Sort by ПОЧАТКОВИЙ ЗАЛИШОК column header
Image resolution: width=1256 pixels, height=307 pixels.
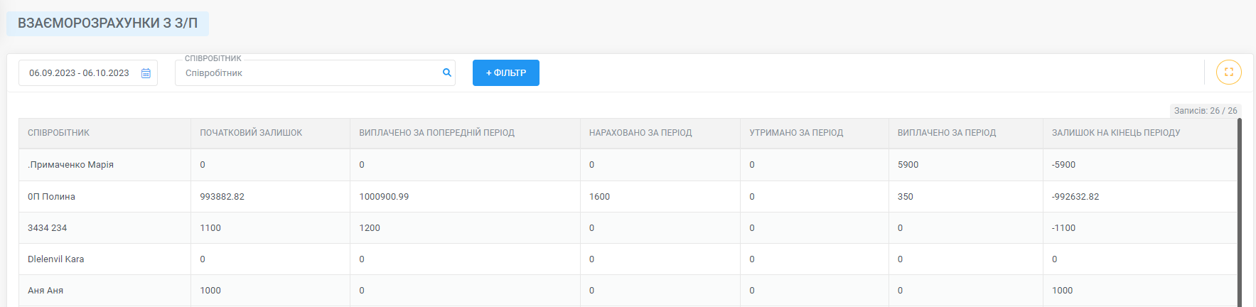251,133
